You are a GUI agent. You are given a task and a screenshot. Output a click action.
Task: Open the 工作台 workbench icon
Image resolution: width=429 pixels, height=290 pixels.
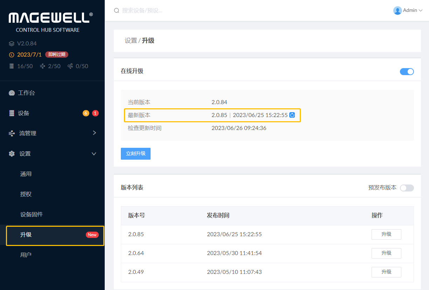pyautogui.click(x=12, y=93)
